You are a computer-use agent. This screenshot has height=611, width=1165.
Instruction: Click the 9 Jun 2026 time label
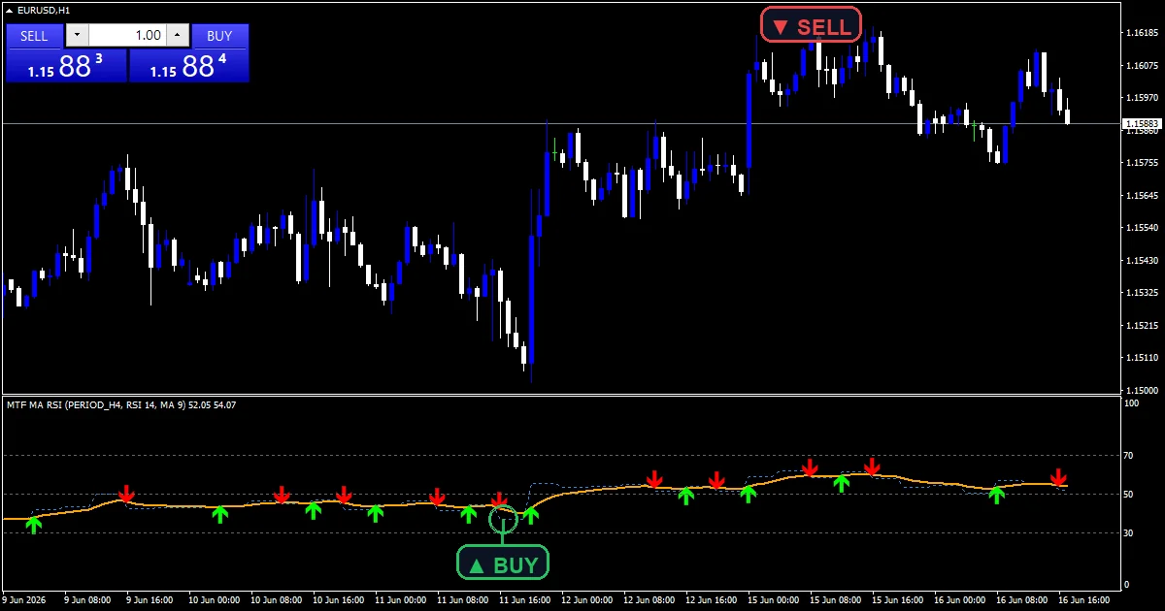click(x=26, y=599)
